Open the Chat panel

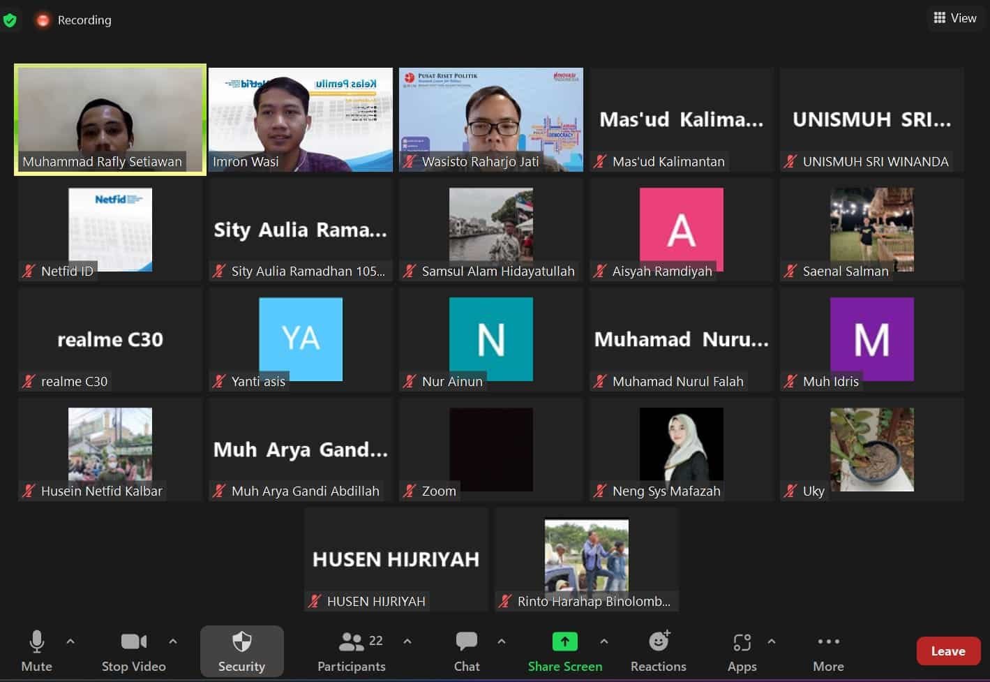pos(466,651)
